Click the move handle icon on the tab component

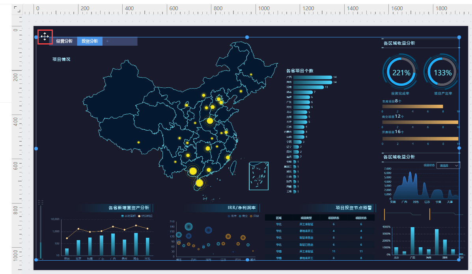pos(45,37)
